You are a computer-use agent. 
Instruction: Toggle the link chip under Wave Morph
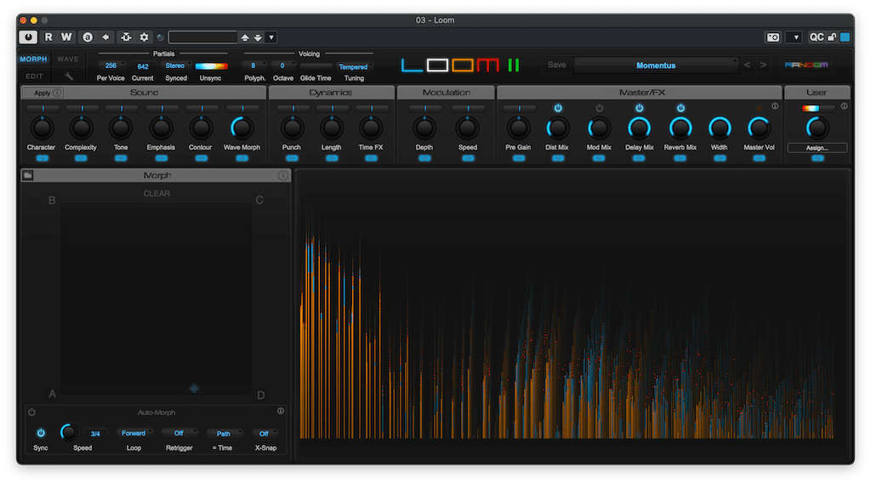(x=242, y=158)
